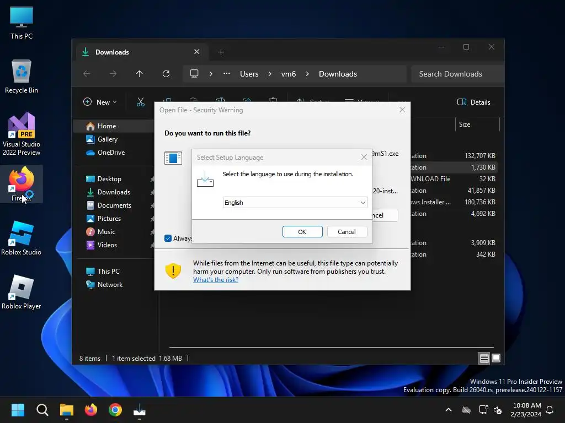Open the muted volume tray icon

[498, 410]
